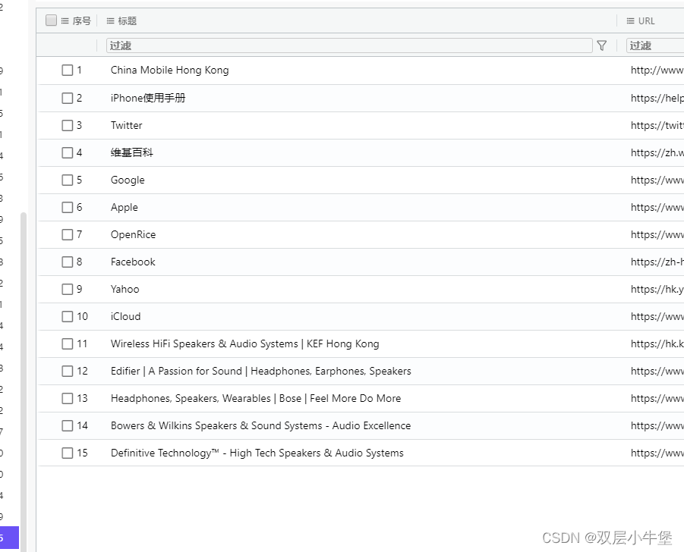Click the Apple title cell
The height and width of the screenshot is (552, 684).
click(125, 208)
